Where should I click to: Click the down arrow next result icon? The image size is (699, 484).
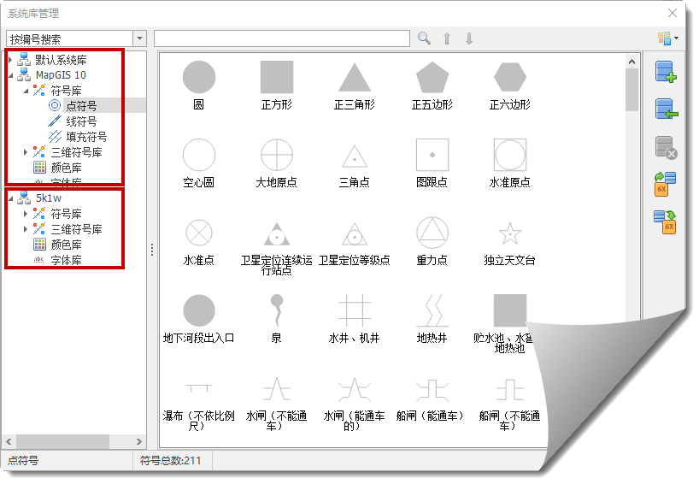pyautogui.click(x=468, y=38)
